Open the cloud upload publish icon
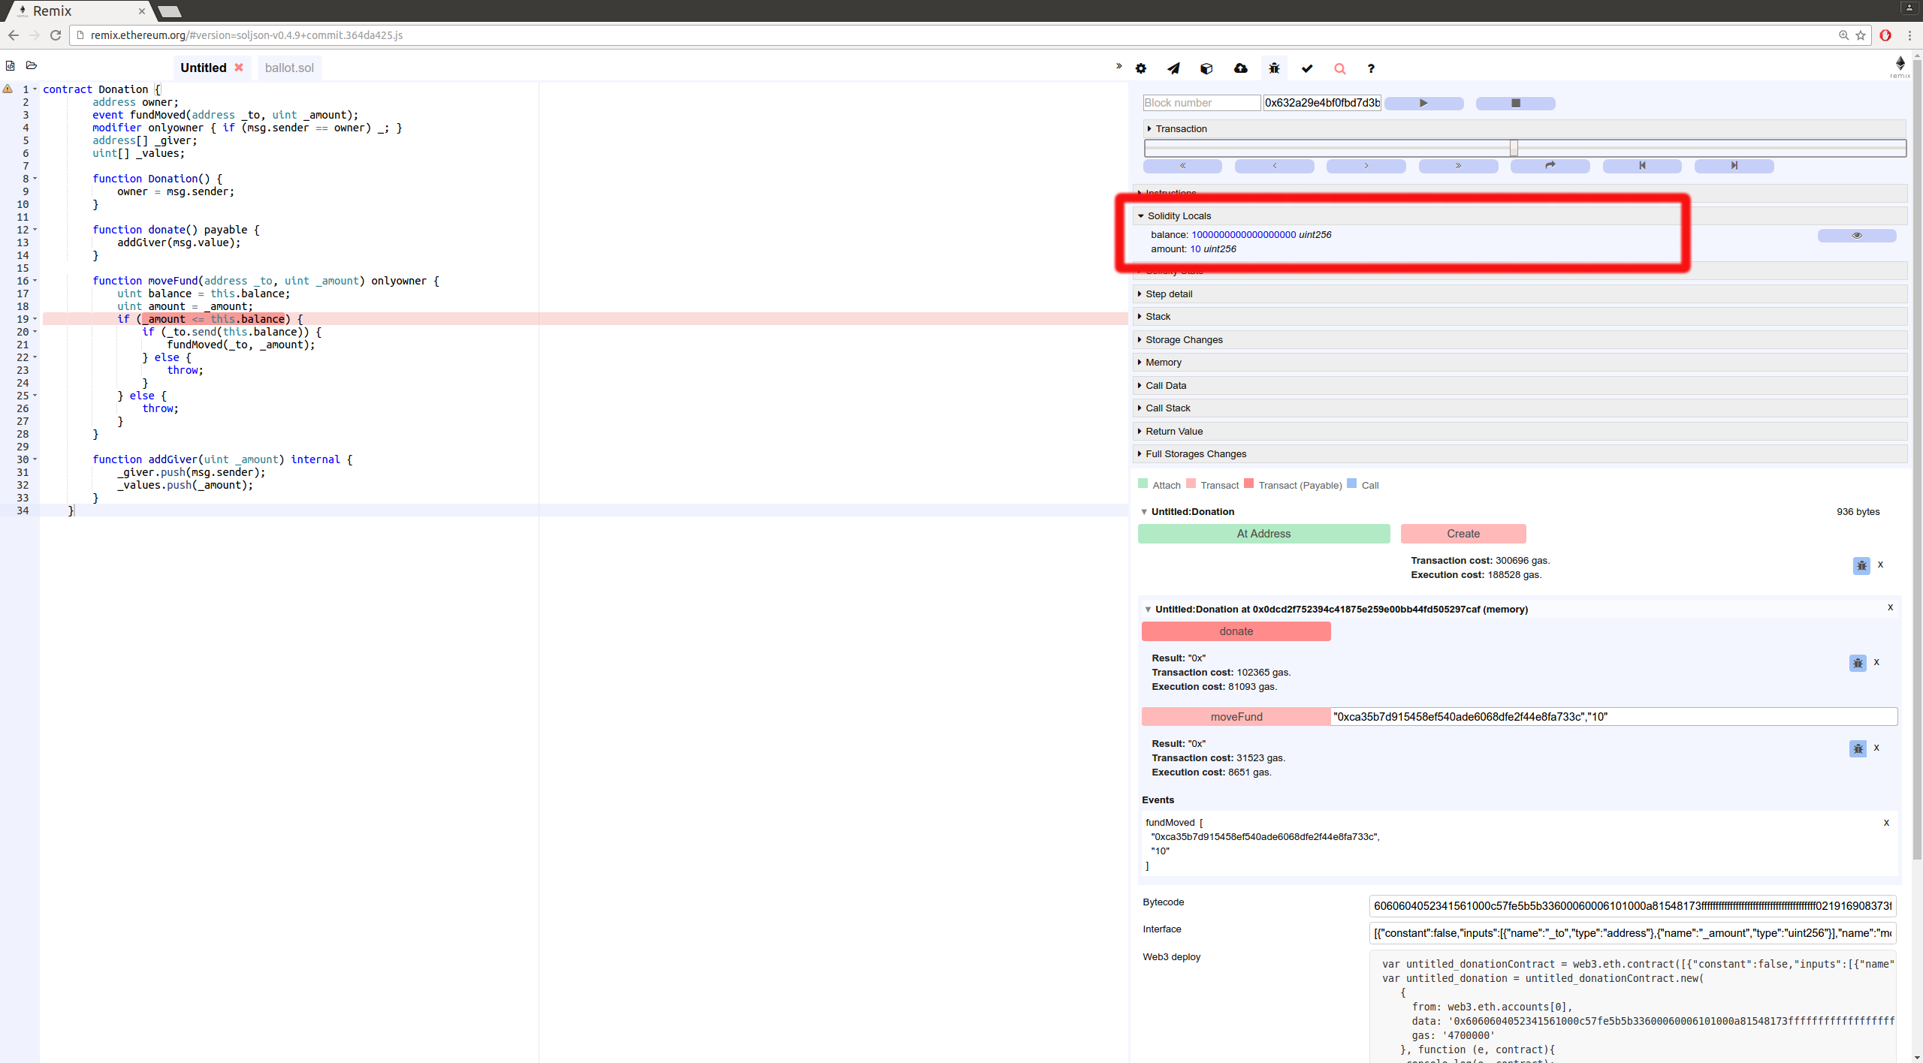 (x=1240, y=68)
